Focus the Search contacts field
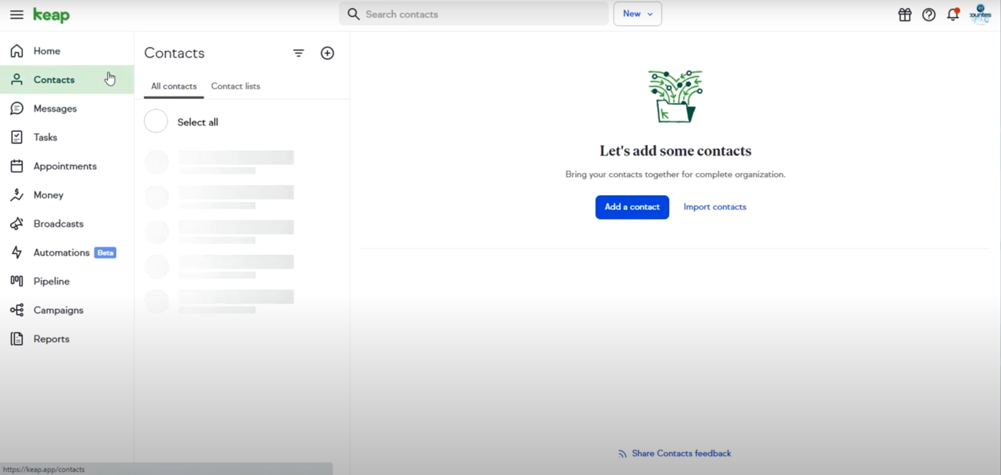The width and height of the screenshot is (1001, 475). [480, 14]
